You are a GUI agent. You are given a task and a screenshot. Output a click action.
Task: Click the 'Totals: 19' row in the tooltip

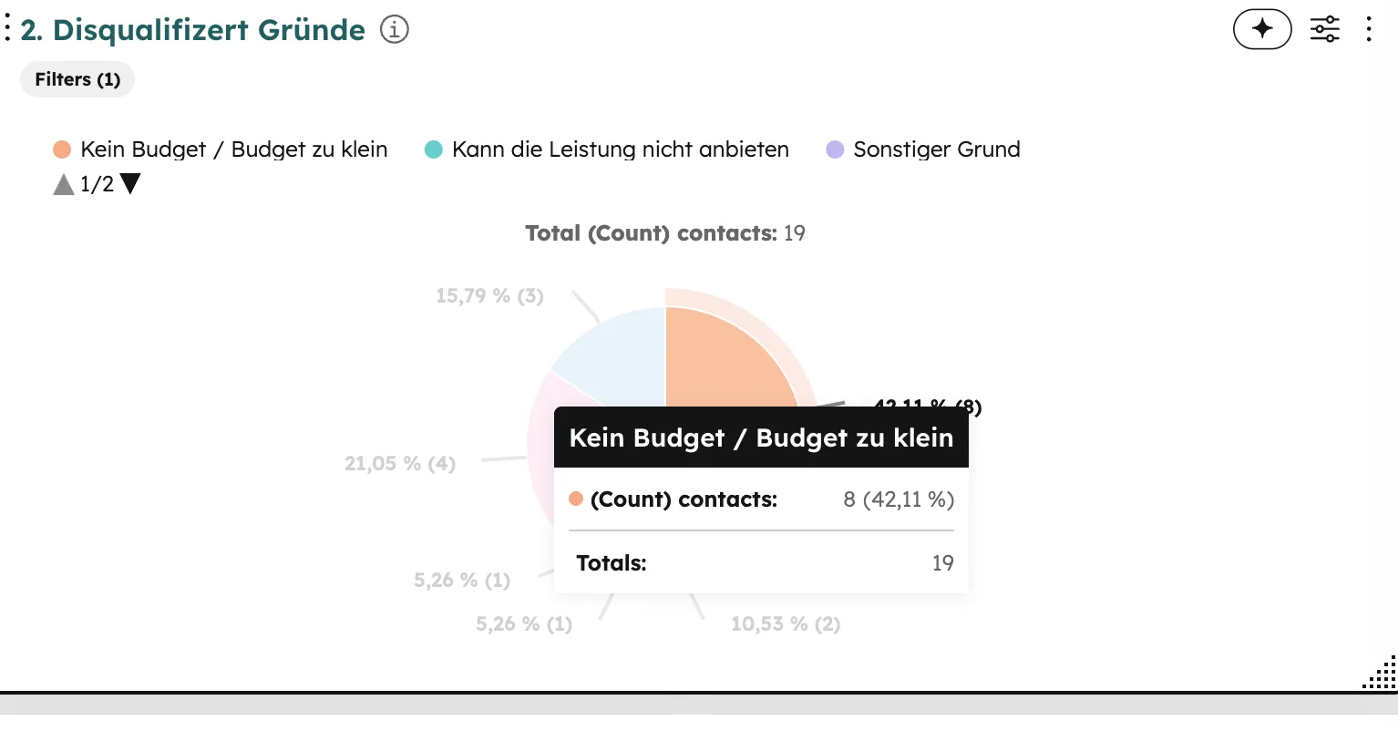[761, 562]
